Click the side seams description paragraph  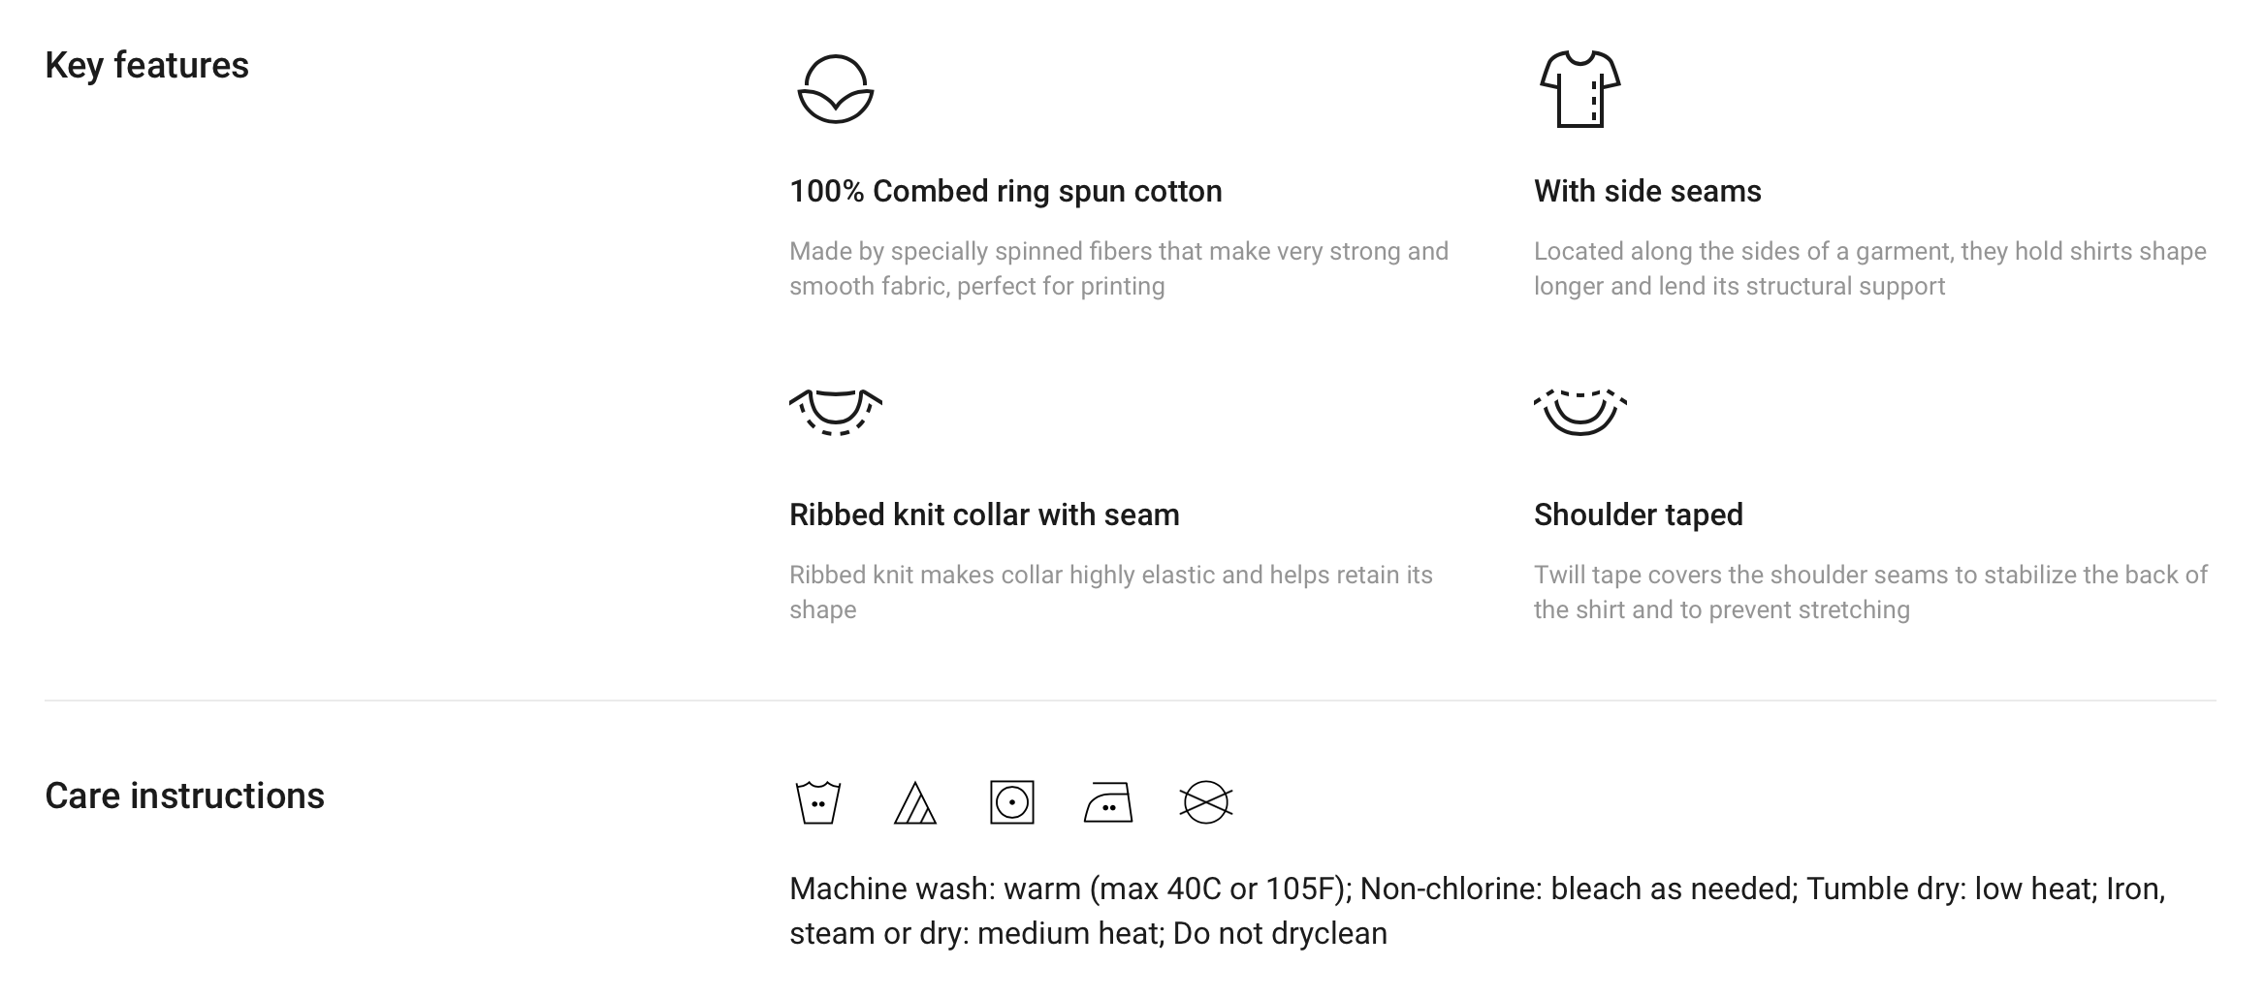(x=1869, y=268)
